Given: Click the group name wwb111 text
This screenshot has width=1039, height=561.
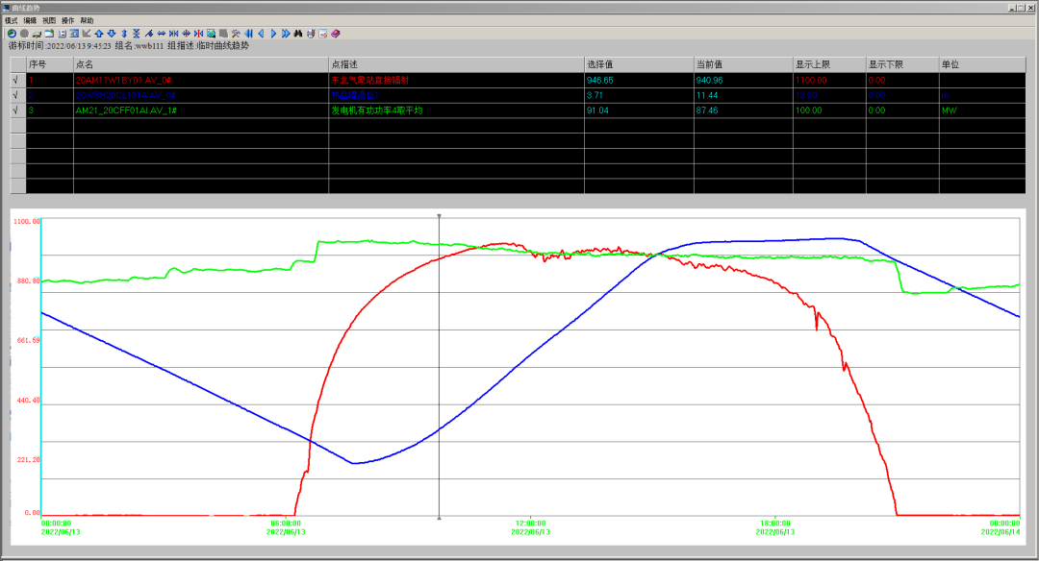Looking at the screenshot, I should 149,46.
